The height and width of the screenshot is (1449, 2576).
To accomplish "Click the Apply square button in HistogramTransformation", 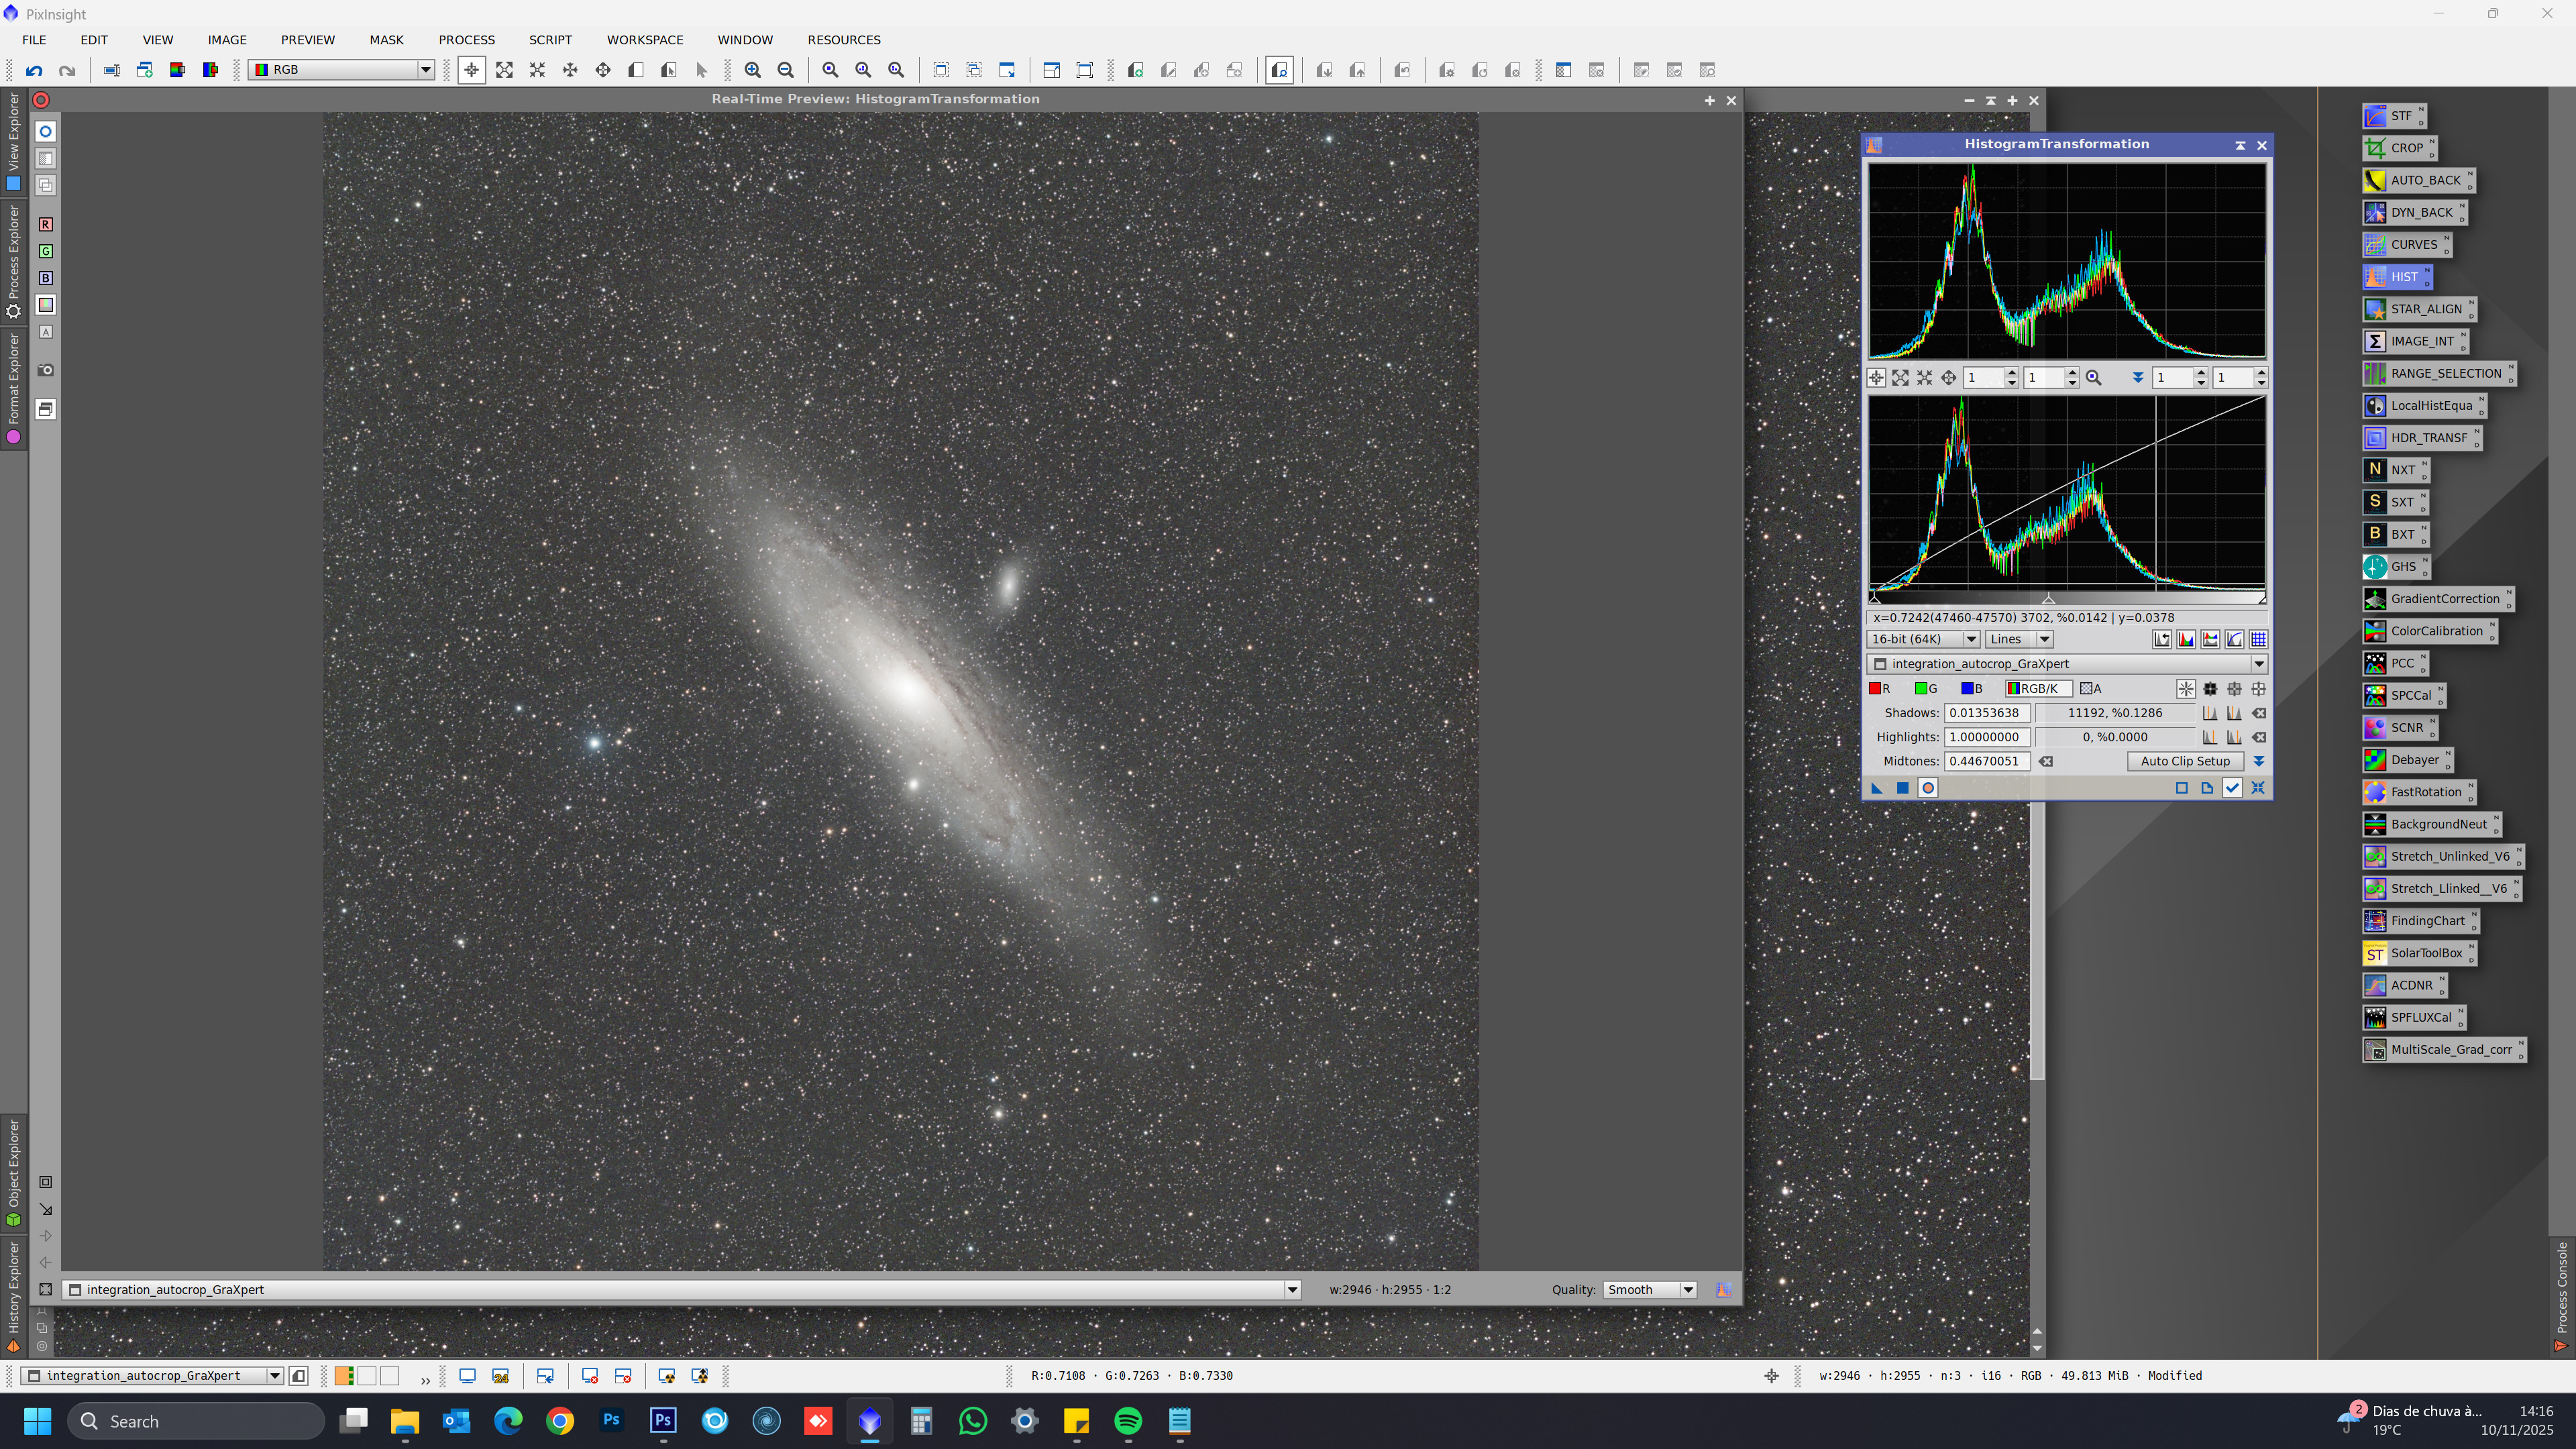I will [1902, 788].
